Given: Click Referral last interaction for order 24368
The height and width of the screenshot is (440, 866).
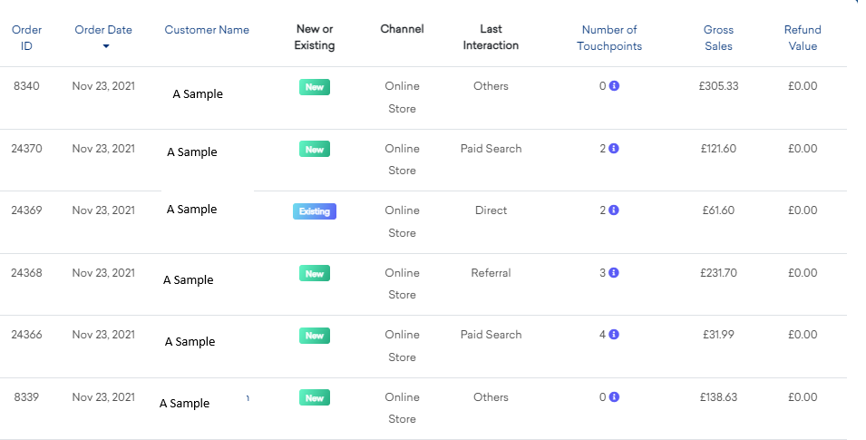Looking at the screenshot, I should pos(491,273).
